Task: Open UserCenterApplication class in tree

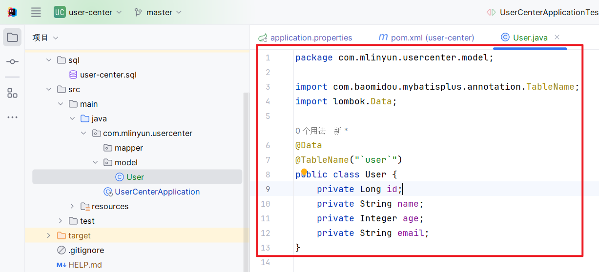Action: [157, 192]
